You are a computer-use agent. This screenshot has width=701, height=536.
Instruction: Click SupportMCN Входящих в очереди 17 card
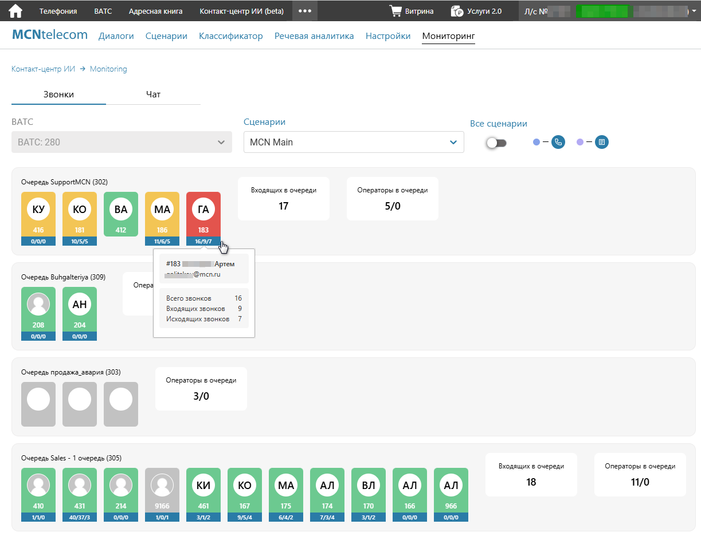click(x=284, y=198)
